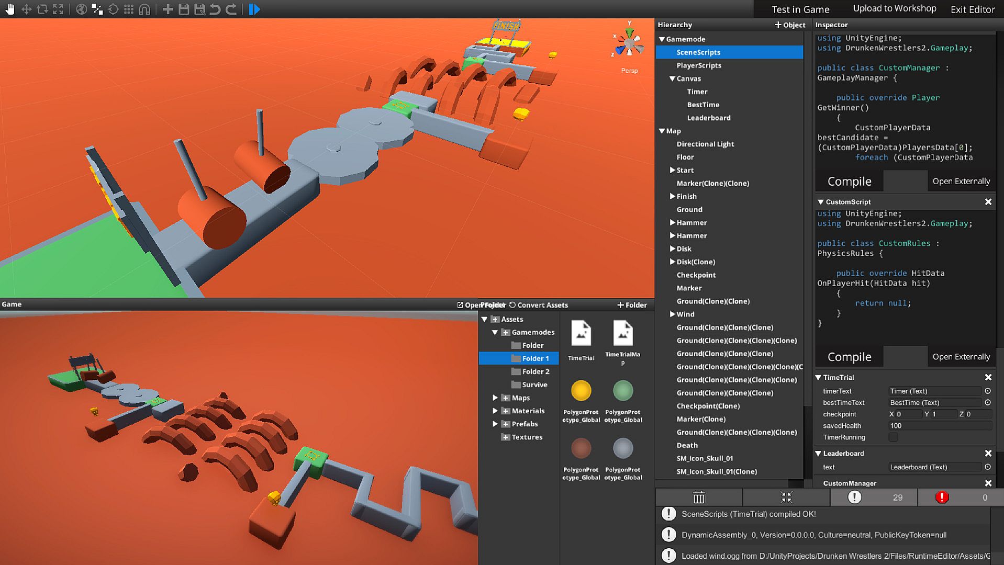Select the rotate tool in toolbar
Screen dimensions: 1004x565
pyautogui.click(x=42, y=9)
